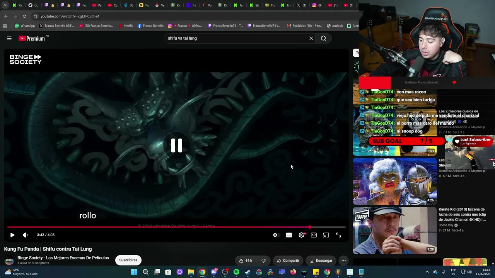Open the Karate Kid (2010) video title
495x278 pixels.
[462, 215]
